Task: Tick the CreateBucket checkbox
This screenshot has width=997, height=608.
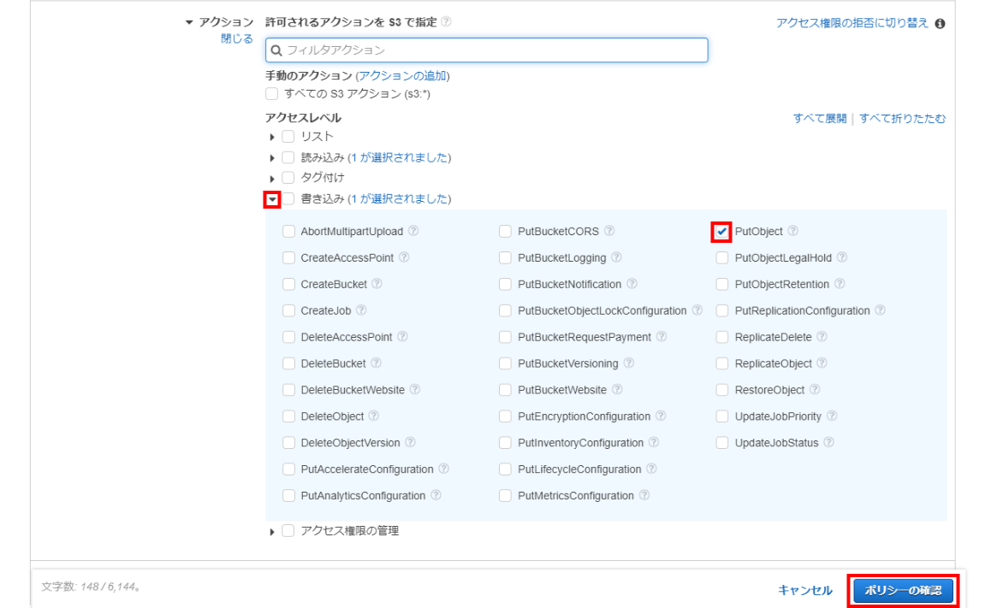Action: point(288,284)
